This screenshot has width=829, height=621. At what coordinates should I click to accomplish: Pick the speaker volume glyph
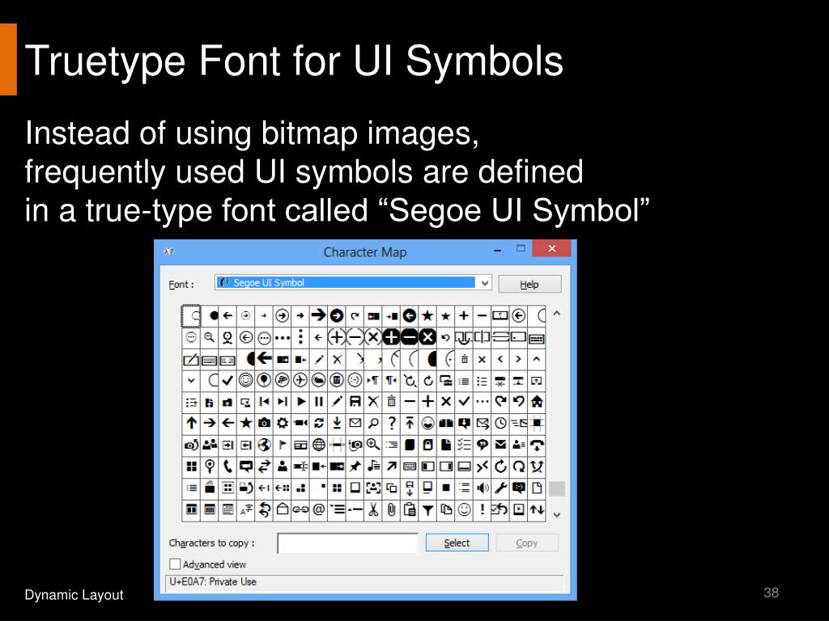pos(483,488)
